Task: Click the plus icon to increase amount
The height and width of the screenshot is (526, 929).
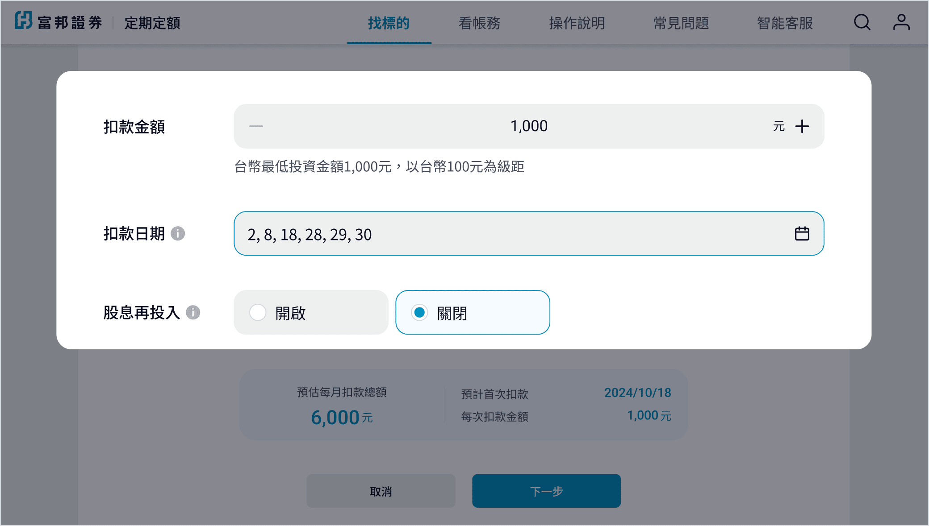Action: click(802, 126)
